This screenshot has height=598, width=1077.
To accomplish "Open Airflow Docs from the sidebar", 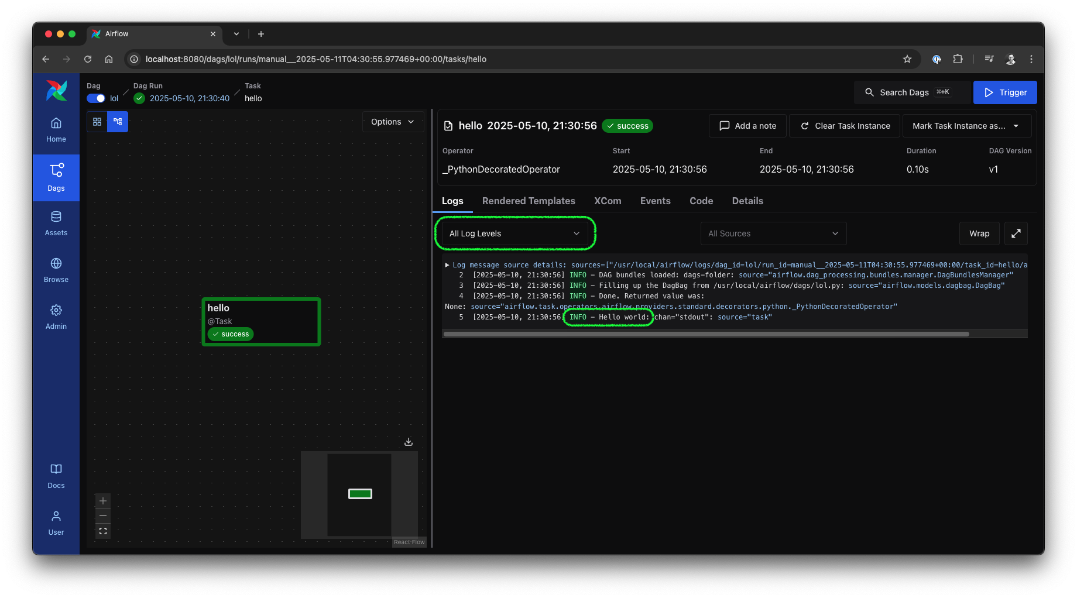I will click(x=56, y=475).
